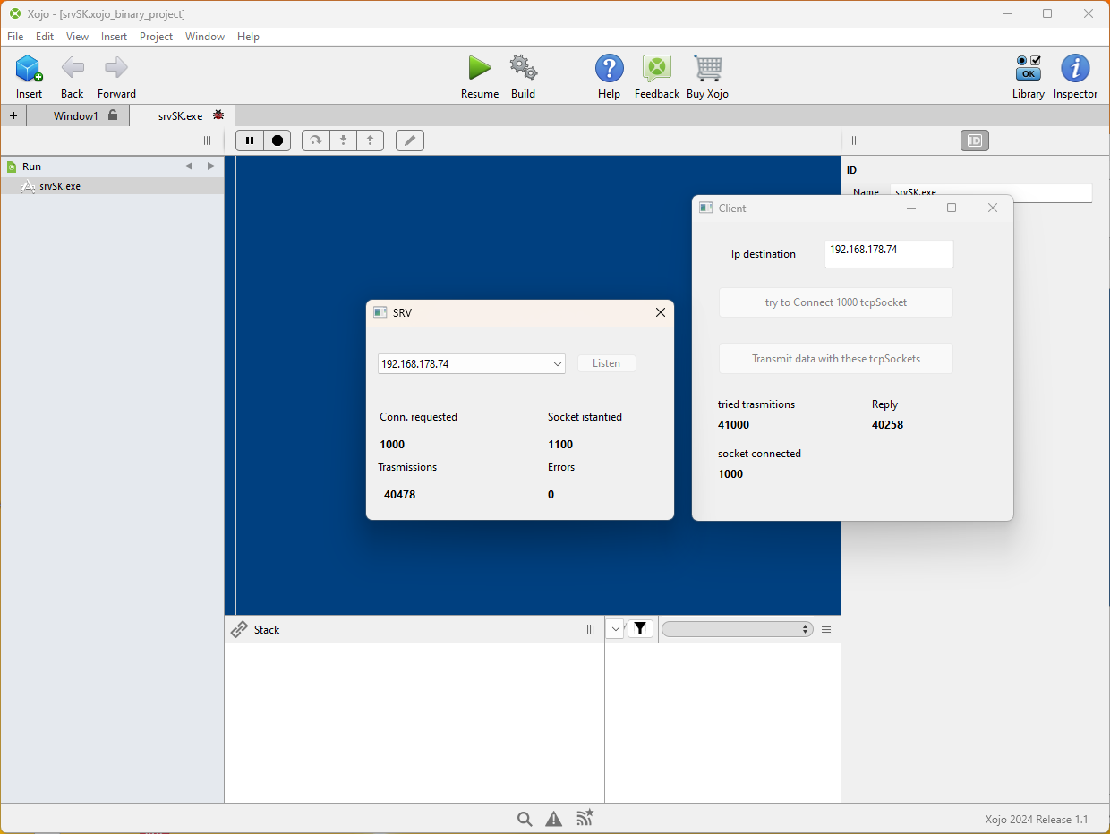The width and height of the screenshot is (1110, 834).
Task: Open the variables pane popup selector
Action: pos(737,629)
